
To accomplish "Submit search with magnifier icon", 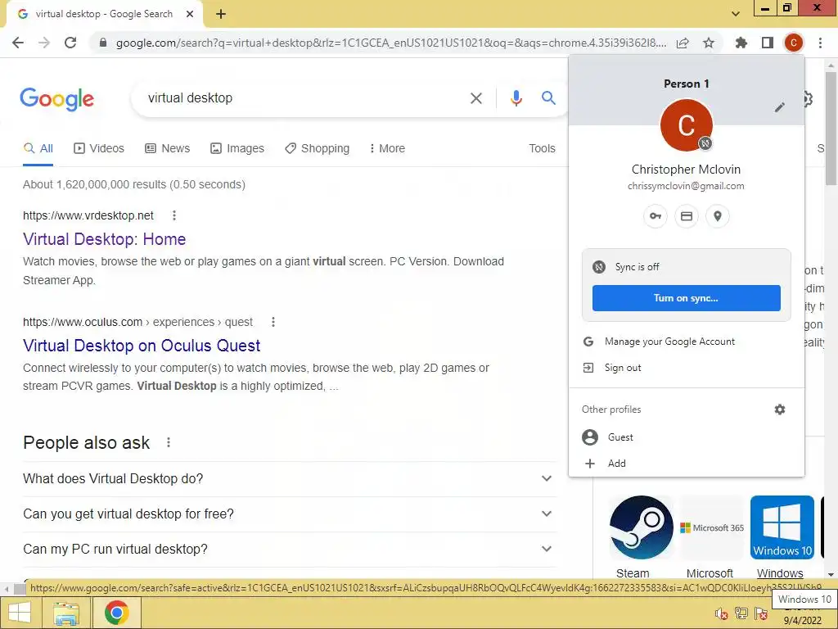I will click(x=548, y=98).
